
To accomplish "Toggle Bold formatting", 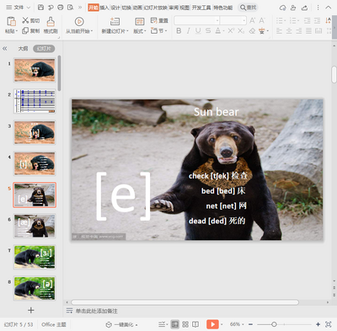I will coord(179,31).
